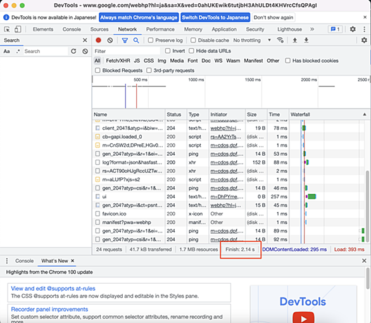Viewport: 371px width, 323px height.
Task: Open the No throttling dropdown
Action: (252, 41)
